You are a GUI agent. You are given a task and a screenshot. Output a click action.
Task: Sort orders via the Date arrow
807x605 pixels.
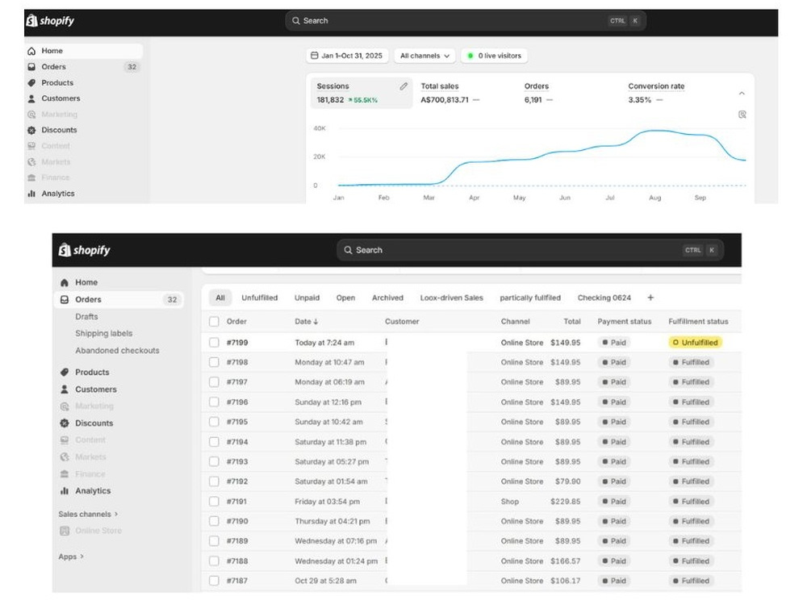(x=316, y=322)
